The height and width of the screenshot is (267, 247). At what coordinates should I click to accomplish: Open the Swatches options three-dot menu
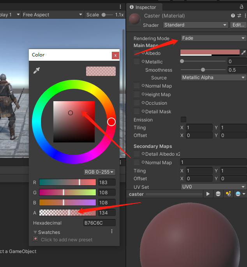112,231
